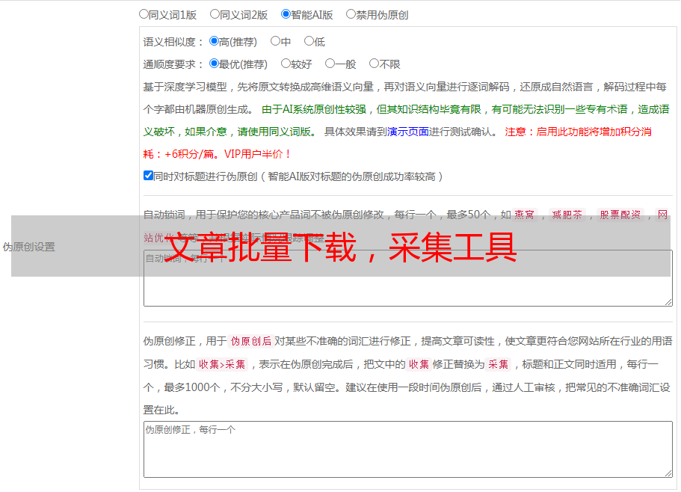
Task: Click the 语义相似度 label
Action: click(173, 42)
